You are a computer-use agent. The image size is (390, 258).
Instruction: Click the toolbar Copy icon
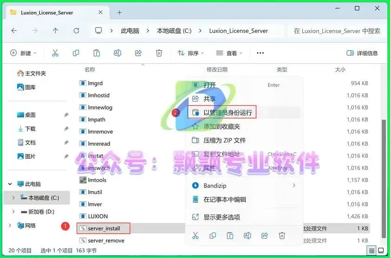click(x=76, y=53)
